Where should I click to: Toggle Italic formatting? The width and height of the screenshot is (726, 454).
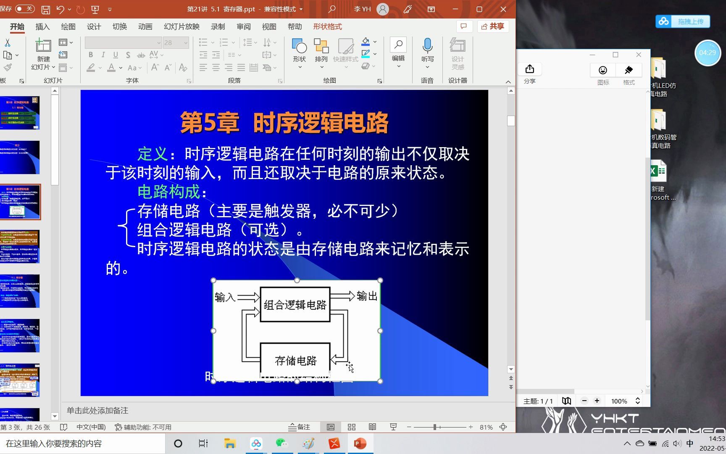[103, 55]
